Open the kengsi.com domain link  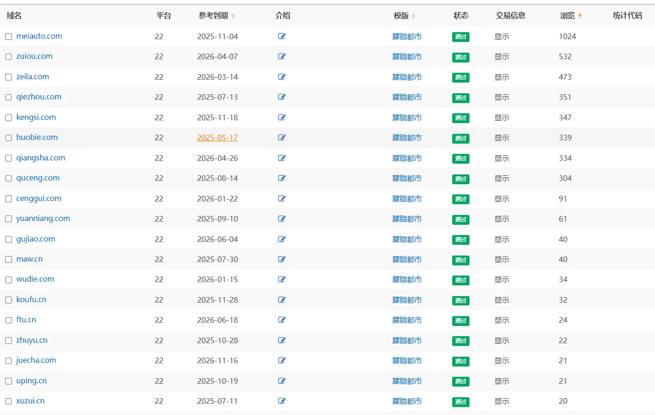36,118
